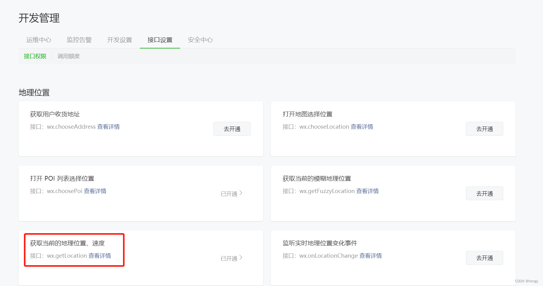The image size is (543, 286).
Task: Click 去开通 for wx.chooseLocation
Action: [485, 129]
